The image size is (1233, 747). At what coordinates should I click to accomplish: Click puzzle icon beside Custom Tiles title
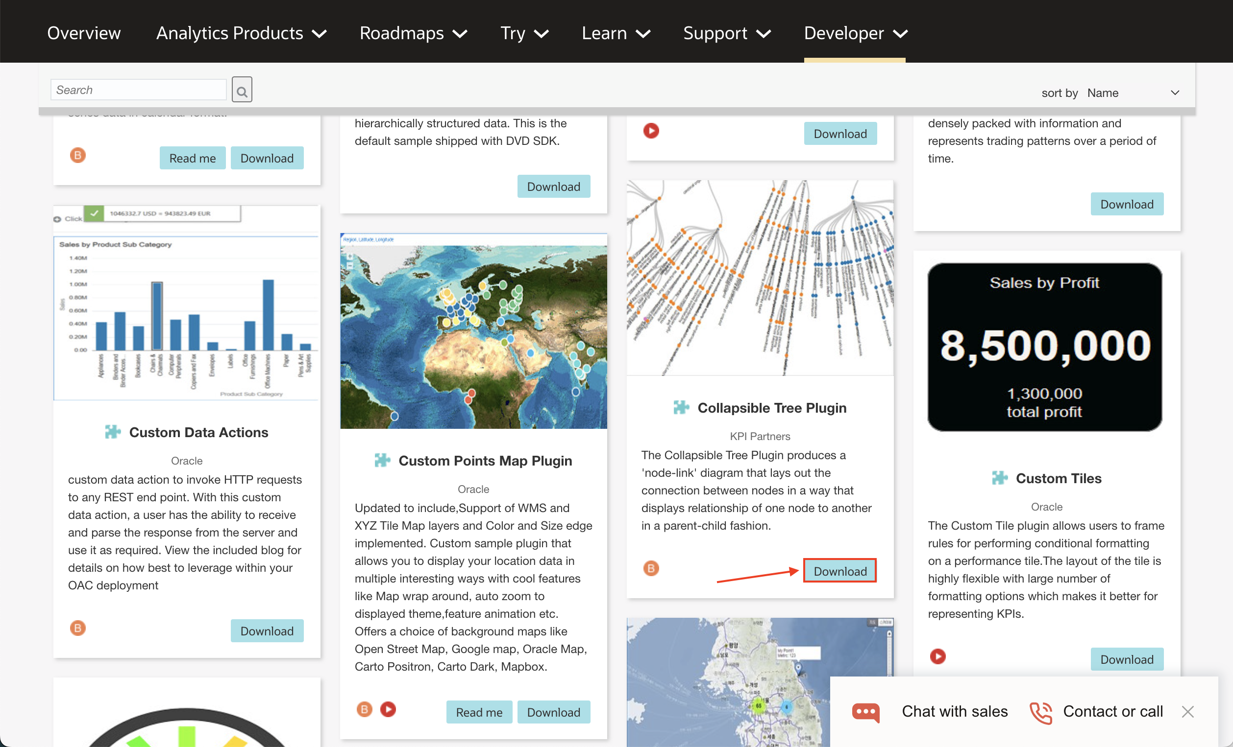click(999, 478)
